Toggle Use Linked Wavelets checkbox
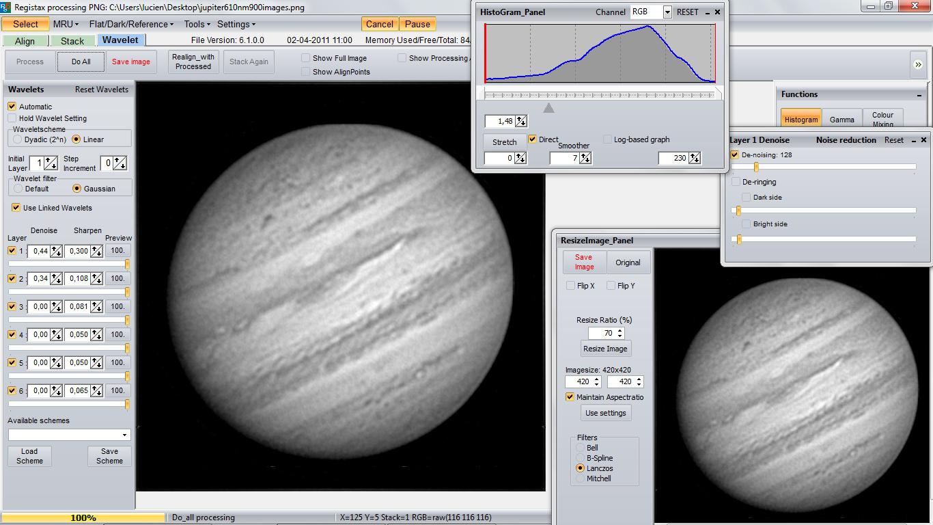 pyautogui.click(x=16, y=208)
